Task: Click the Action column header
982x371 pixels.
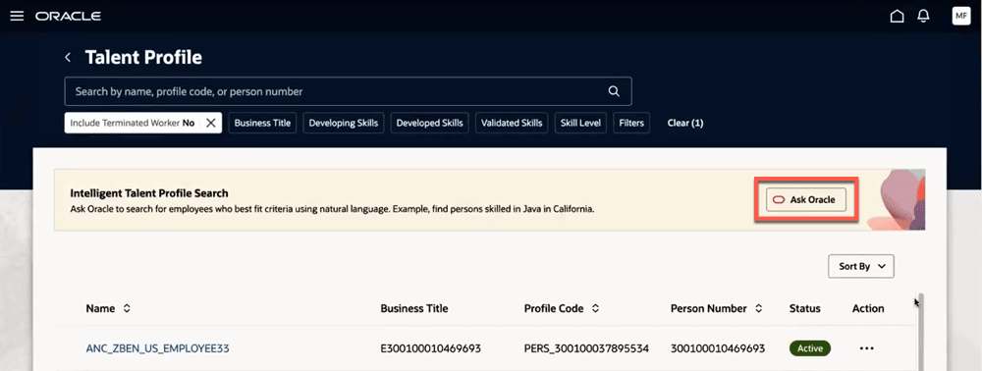Action: tap(868, 308)
